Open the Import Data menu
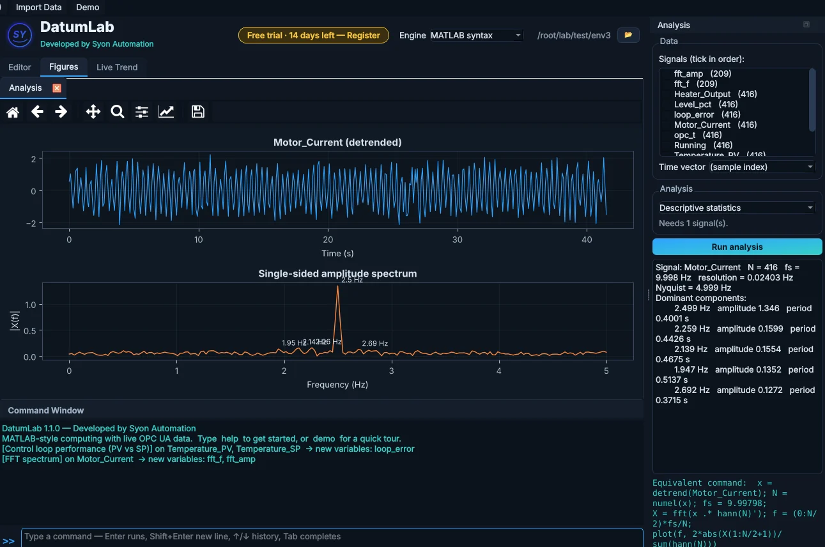 (x=39, y=7)
